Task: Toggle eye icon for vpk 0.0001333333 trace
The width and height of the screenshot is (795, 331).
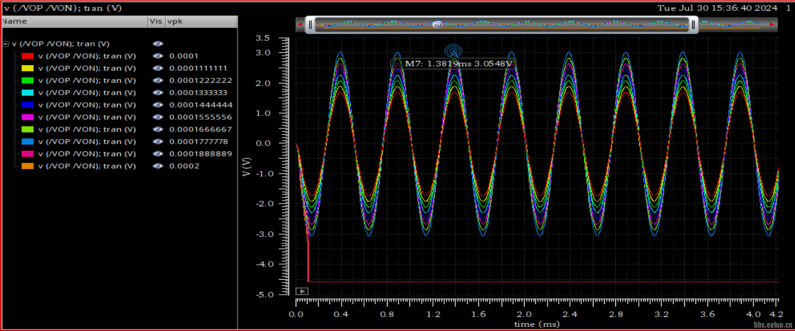Action: [158, 93]
